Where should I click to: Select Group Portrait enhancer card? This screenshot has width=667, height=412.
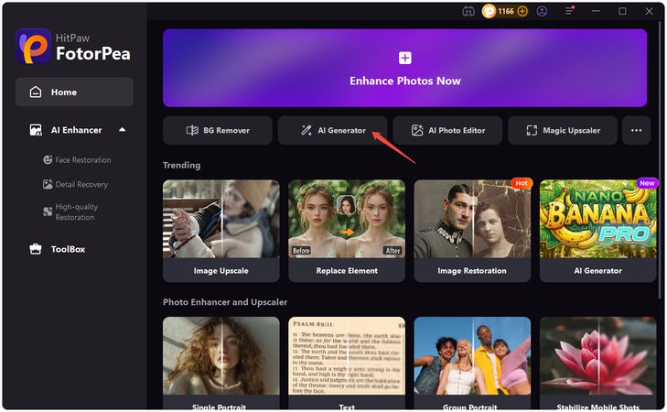(472, 363)
